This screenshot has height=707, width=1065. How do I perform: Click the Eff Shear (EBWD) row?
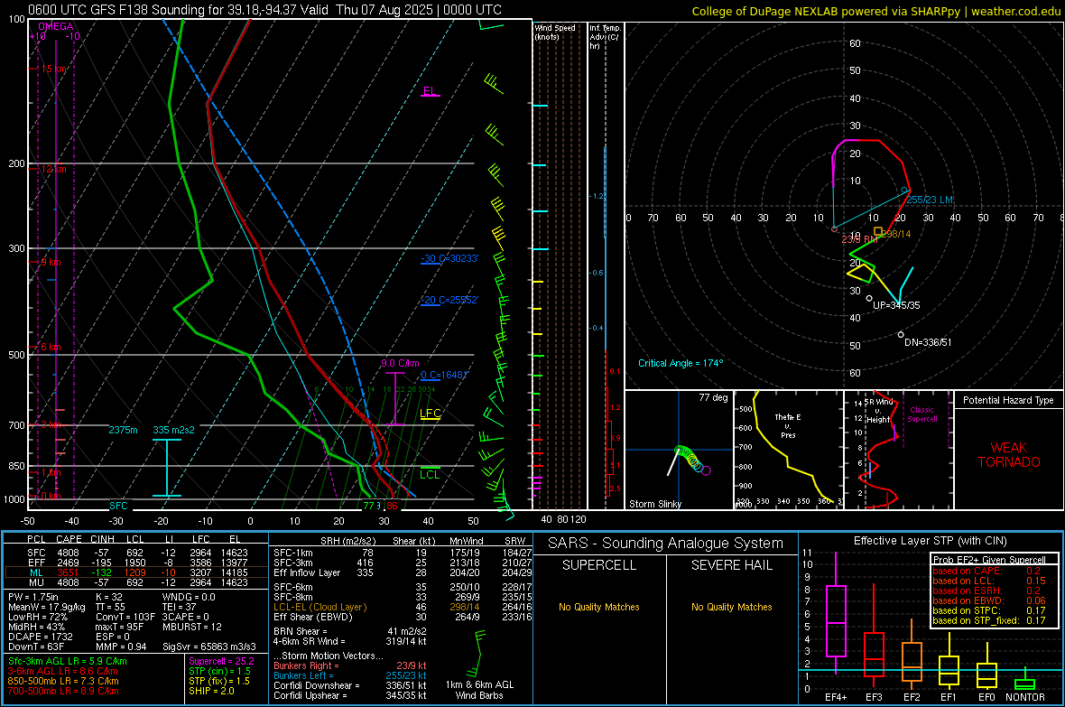pos(399,617)
